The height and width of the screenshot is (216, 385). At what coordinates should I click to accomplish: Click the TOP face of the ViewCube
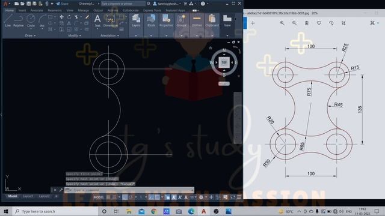pyautogui.click(x=224, y=62)
